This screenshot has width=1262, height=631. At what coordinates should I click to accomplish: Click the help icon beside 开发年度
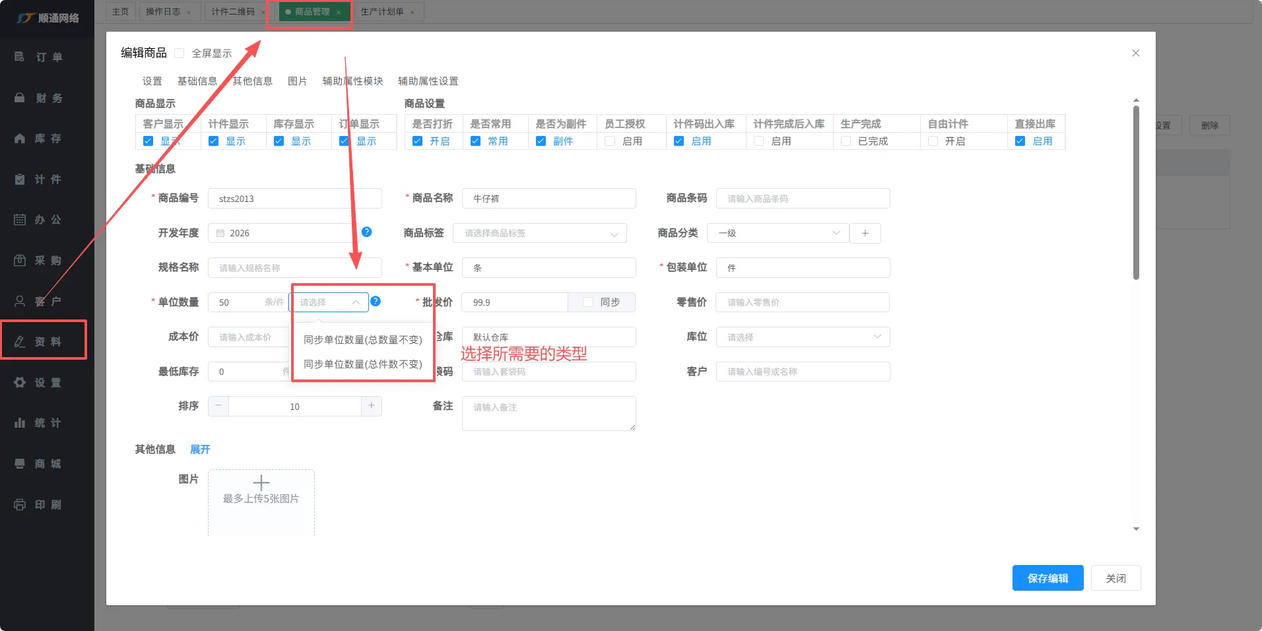tap(367, 232)
